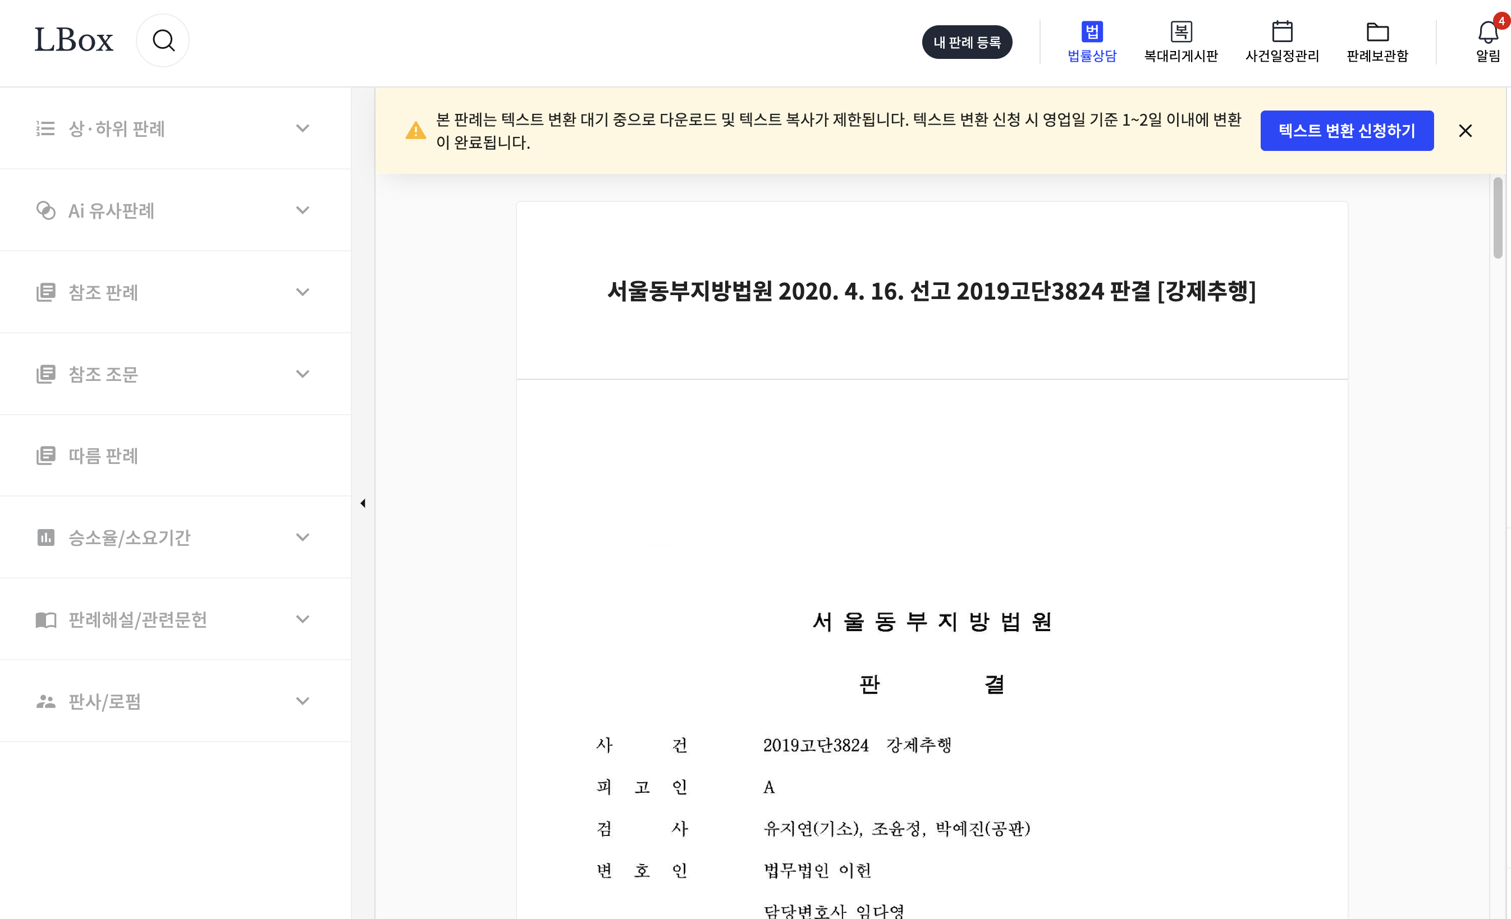
Task: Open 사건일정관리 menu label
Action: point(1282,56)
